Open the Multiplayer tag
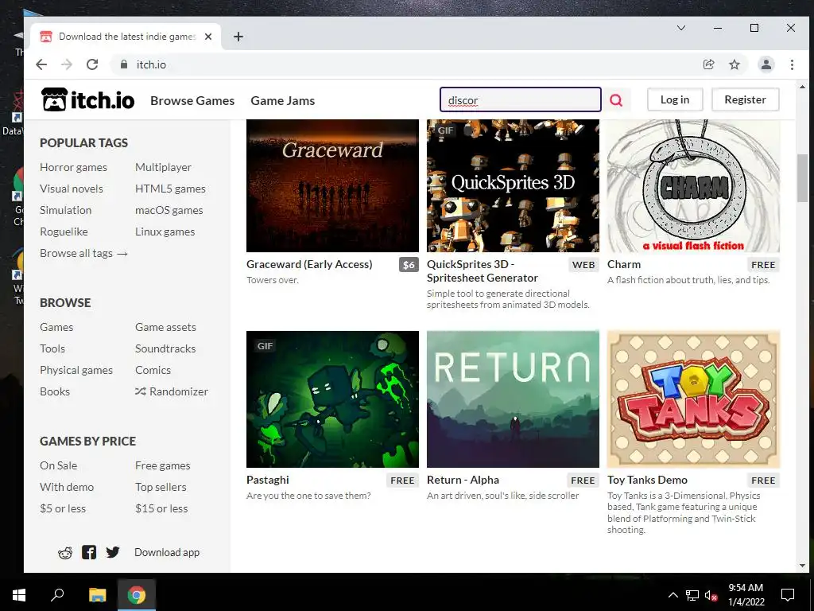 tap(164, 167)
